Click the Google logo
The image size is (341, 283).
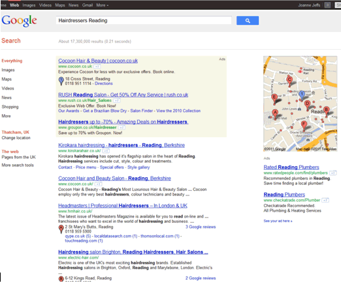[x=19, y=21]
